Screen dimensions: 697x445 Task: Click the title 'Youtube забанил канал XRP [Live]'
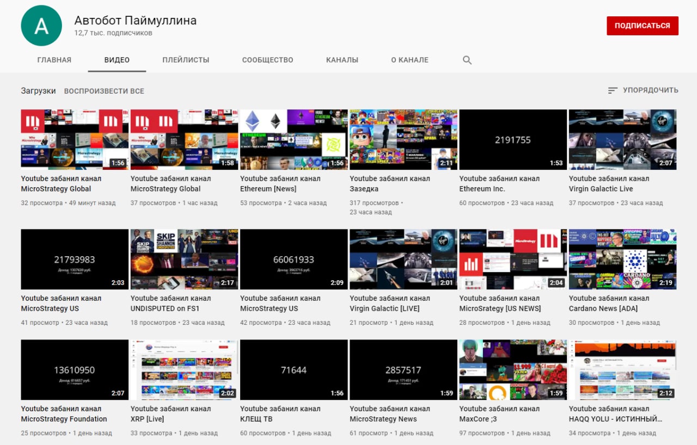171,414
